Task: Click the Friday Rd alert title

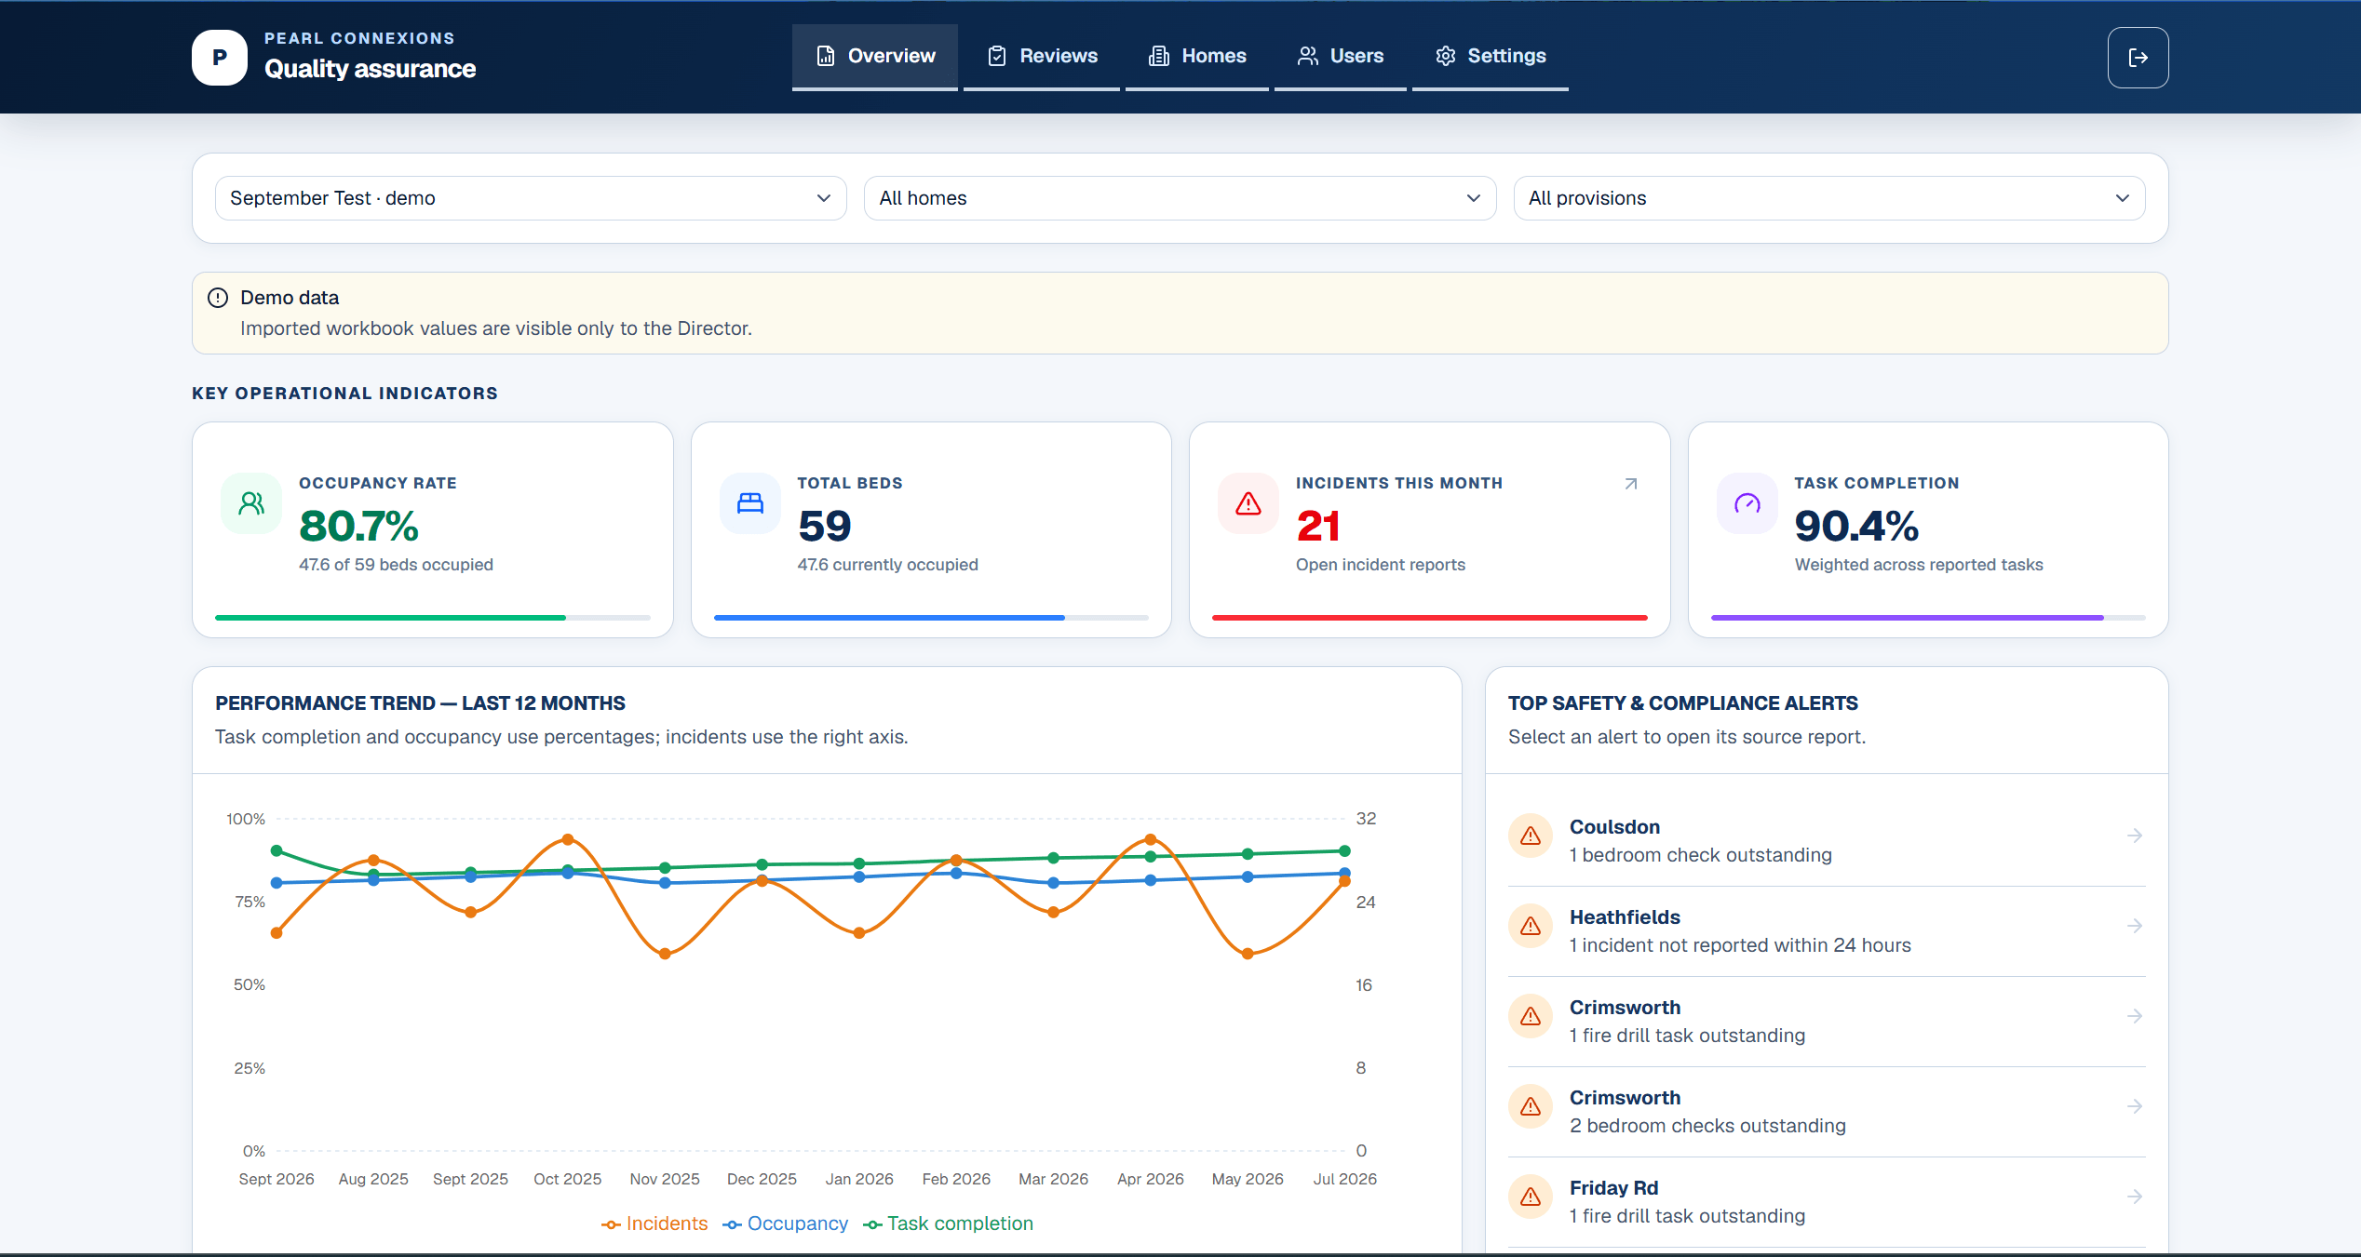Action: pos(1613,1188)
